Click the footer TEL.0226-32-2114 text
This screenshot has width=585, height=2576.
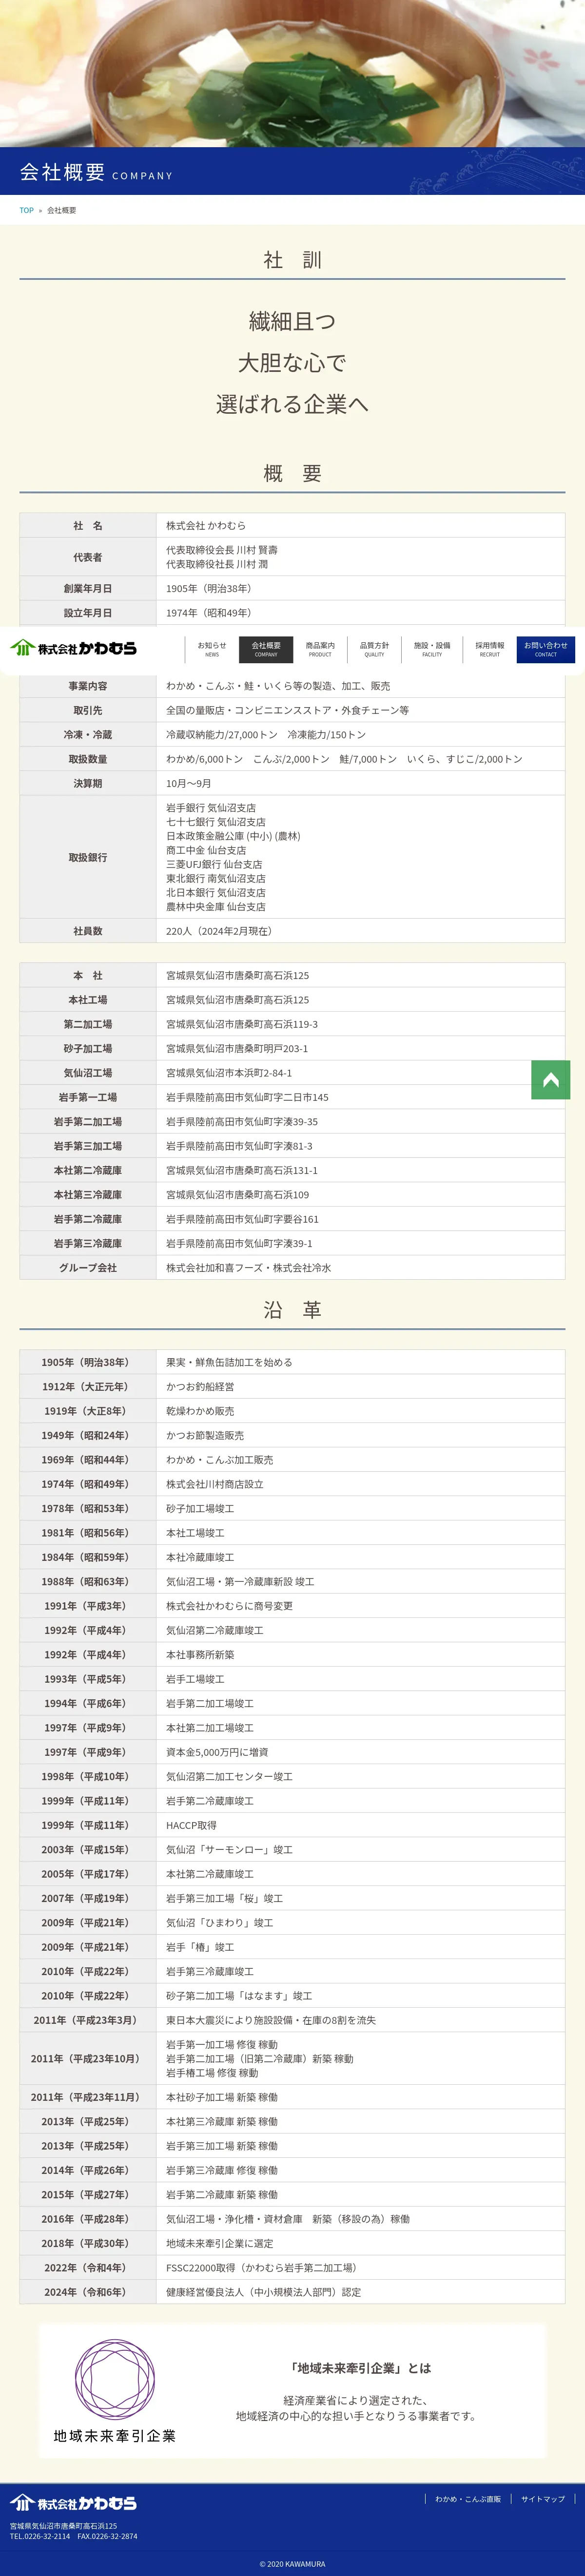pos(40,2536)
